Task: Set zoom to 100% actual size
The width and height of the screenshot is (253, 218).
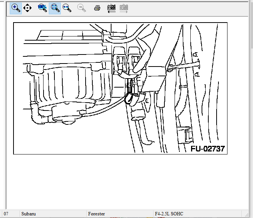Action: coord(42,8)
